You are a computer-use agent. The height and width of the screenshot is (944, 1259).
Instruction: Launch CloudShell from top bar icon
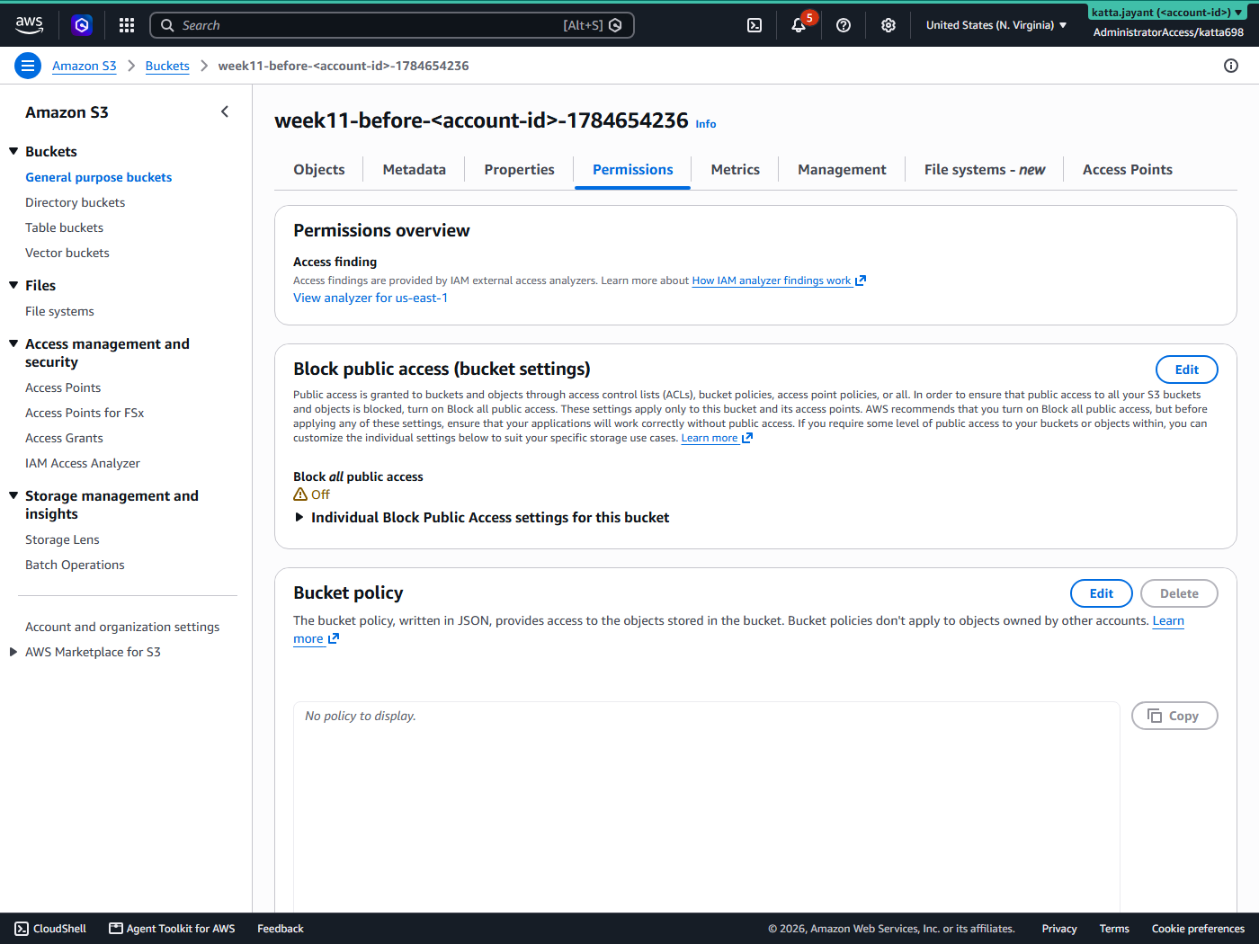click(755, 25)
